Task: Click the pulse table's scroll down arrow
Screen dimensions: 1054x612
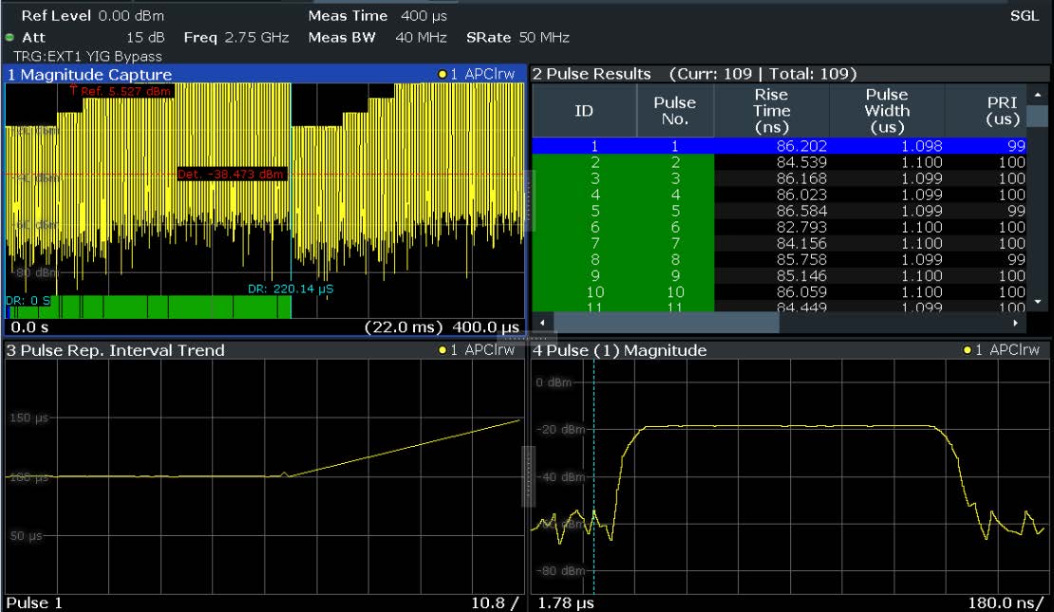Action: [x=1037, y=302]
